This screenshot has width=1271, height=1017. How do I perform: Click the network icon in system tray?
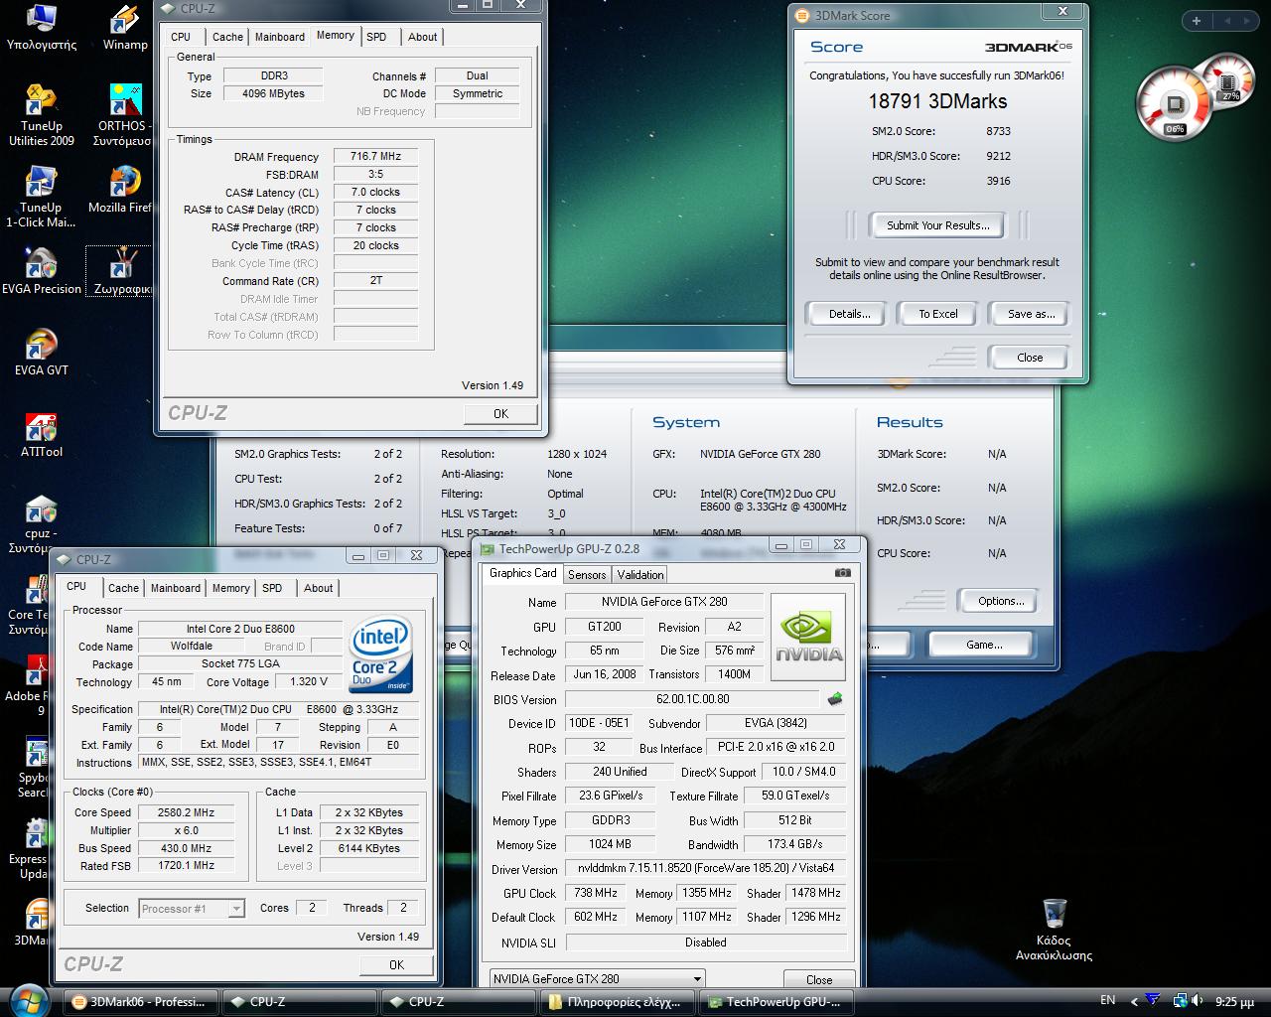click(x=1181, y=1000)
